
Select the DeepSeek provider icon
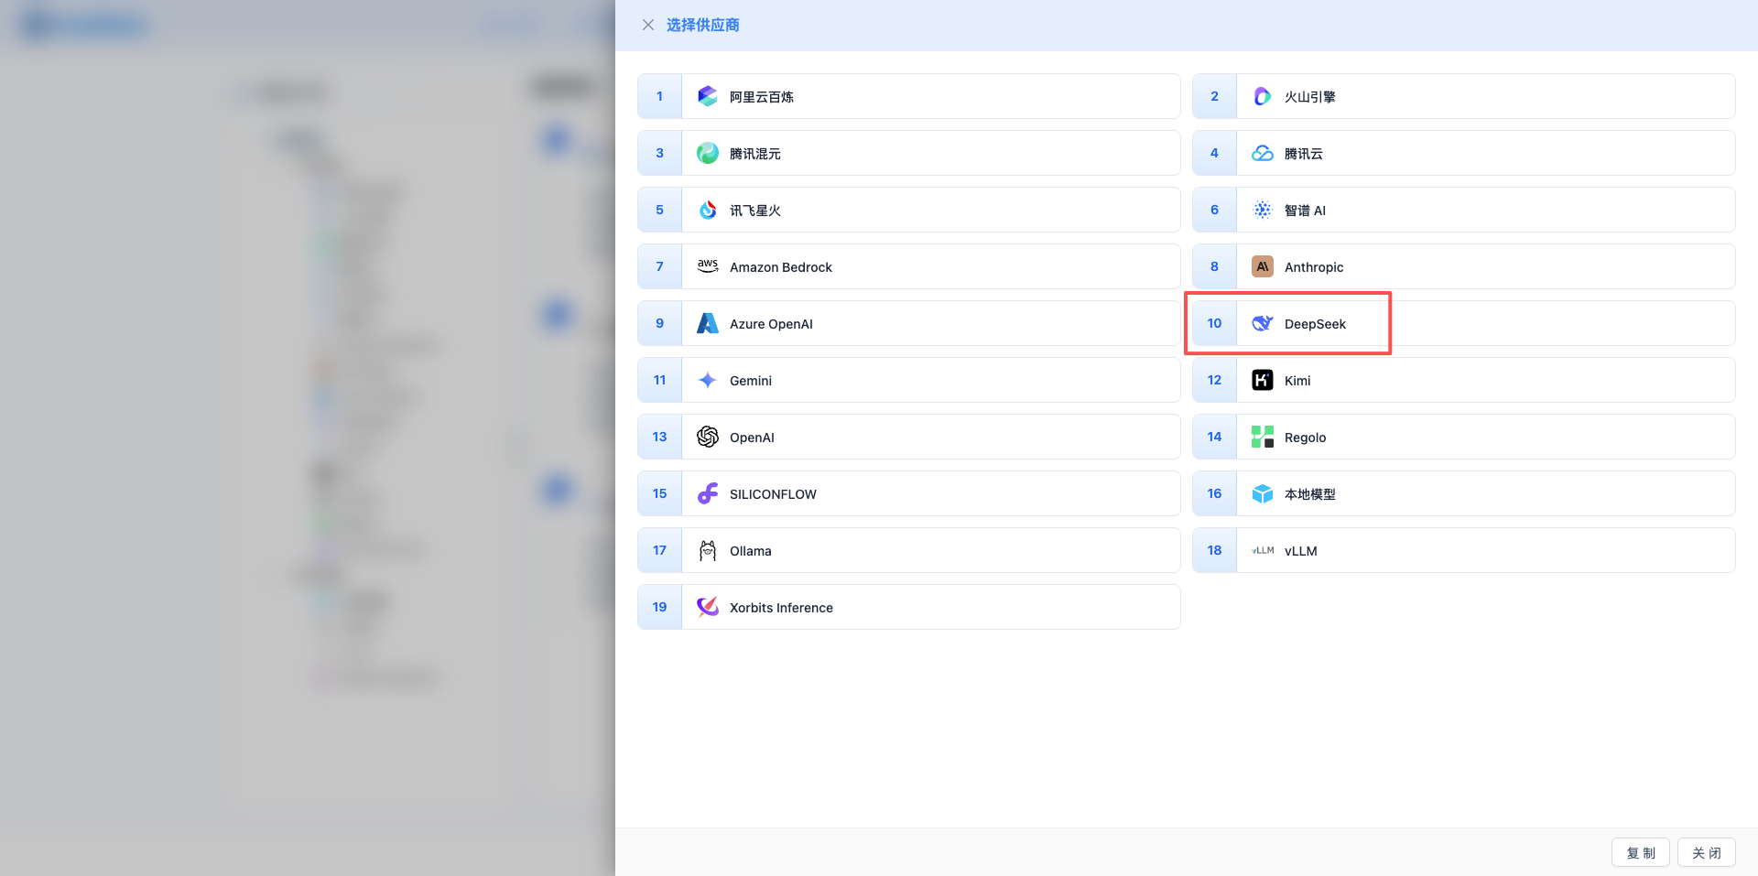click(x=1262, y=323)
